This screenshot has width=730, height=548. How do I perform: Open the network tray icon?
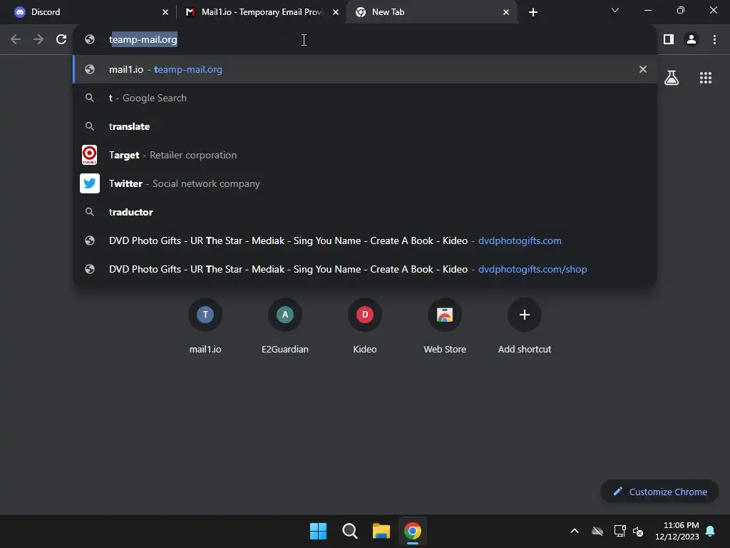pyautogui.click(x=620, y=531)
